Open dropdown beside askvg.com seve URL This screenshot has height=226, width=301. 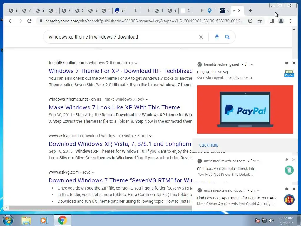pos(93,172)
